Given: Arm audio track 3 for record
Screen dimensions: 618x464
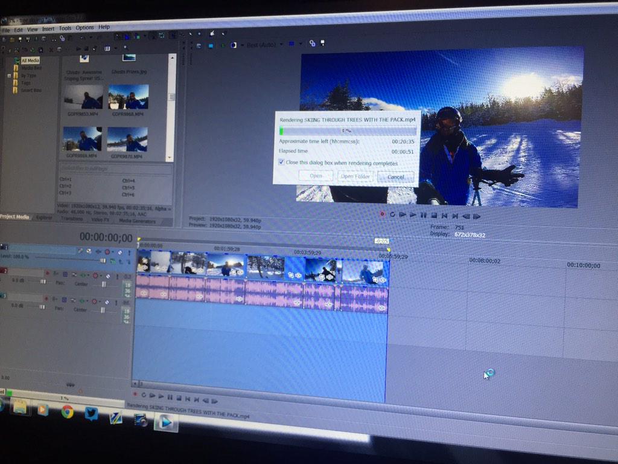Looking at the screenshot, I should tap(46, 298).
